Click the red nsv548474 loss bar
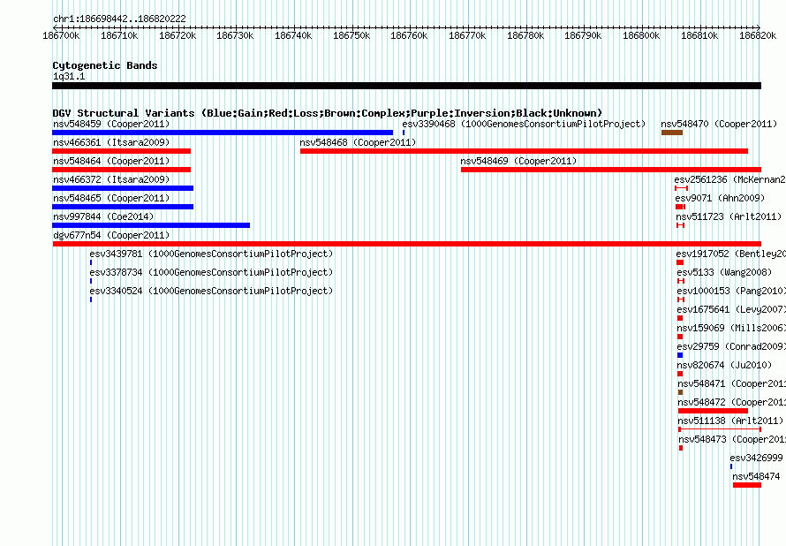786x546 pixels. point(747,485)
